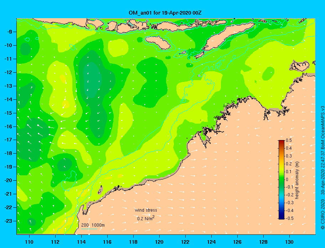Click longitude label '122'
The image size is (325, 248).
(x=185, y=242)
